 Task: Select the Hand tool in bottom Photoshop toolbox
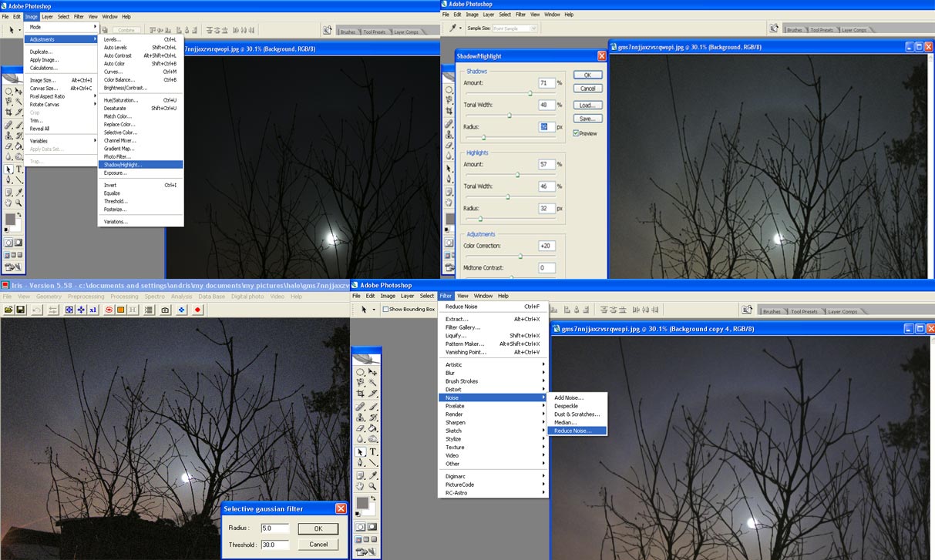coord(360,487)
